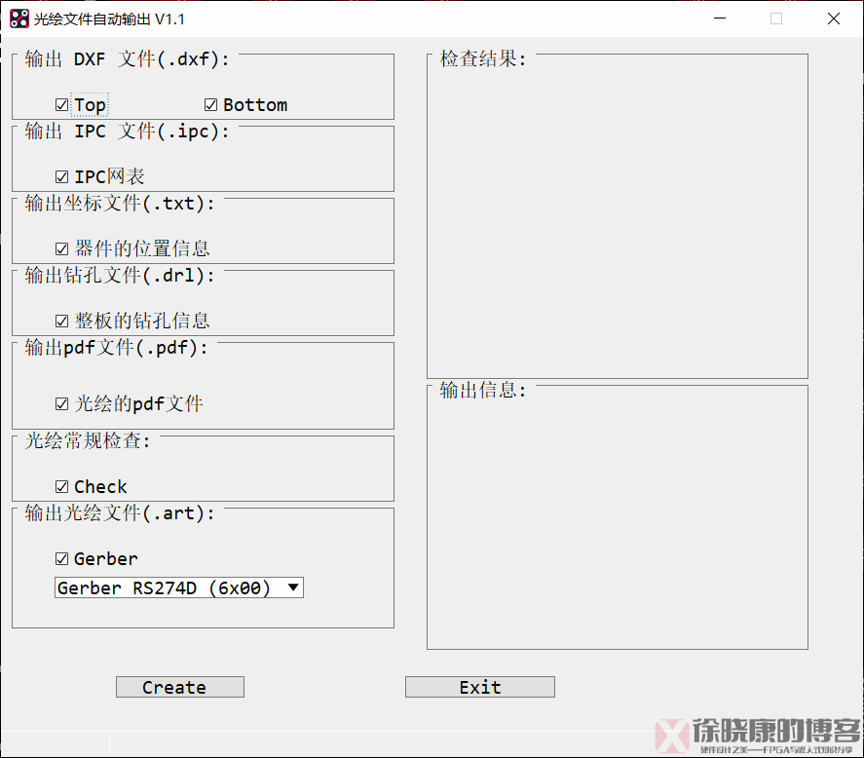Close the 光绘文件自动输出 window
Image resolution: width=864 pixels, height=758 pixels.
click(834, 19)
